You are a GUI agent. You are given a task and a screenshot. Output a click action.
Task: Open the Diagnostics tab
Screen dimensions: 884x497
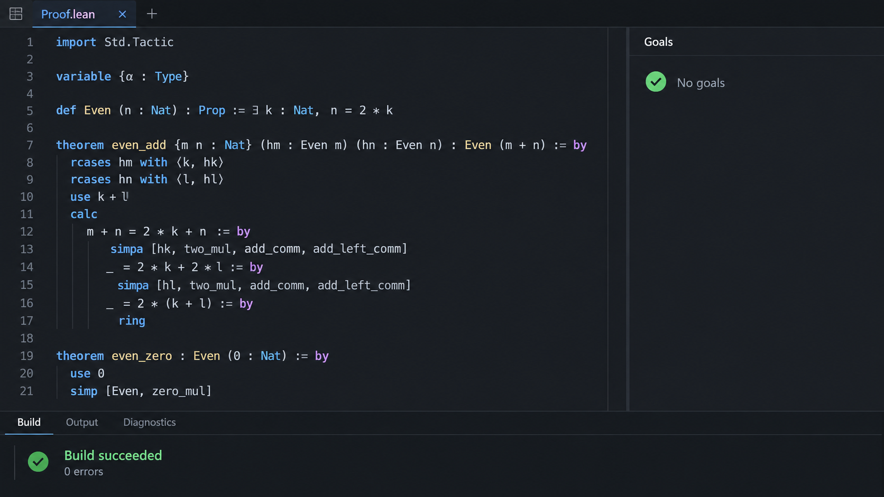point(150,423)
